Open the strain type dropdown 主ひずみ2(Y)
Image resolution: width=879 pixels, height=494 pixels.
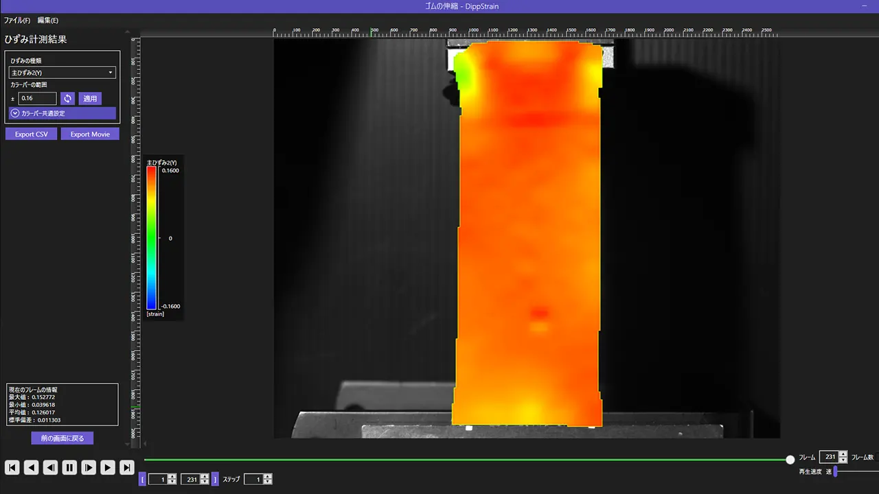(62, 72)
